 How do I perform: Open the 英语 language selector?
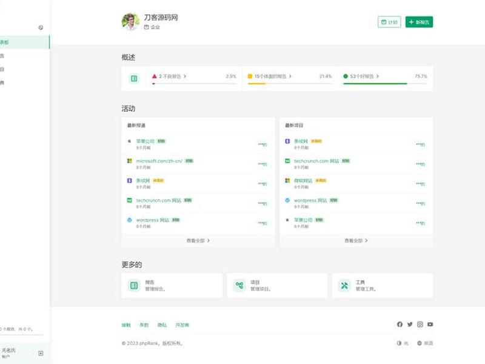[x=425, y=343]
